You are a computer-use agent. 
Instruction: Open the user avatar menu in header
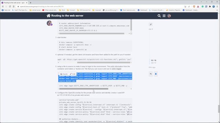pyautogui.click(x=169, y=16)
